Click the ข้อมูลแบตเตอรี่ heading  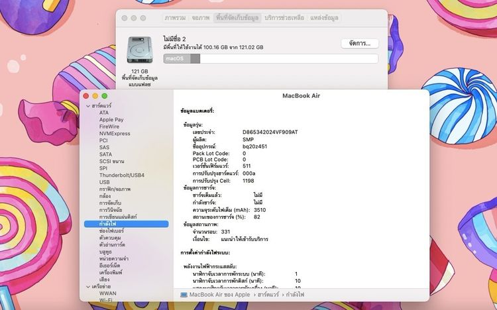click(x=197, y=111)
